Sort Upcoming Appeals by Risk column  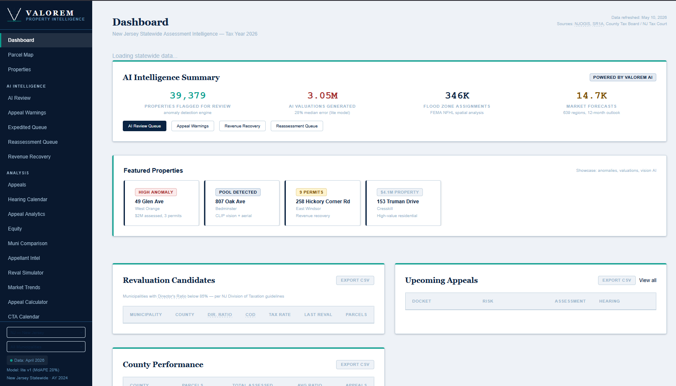point(488,301)
